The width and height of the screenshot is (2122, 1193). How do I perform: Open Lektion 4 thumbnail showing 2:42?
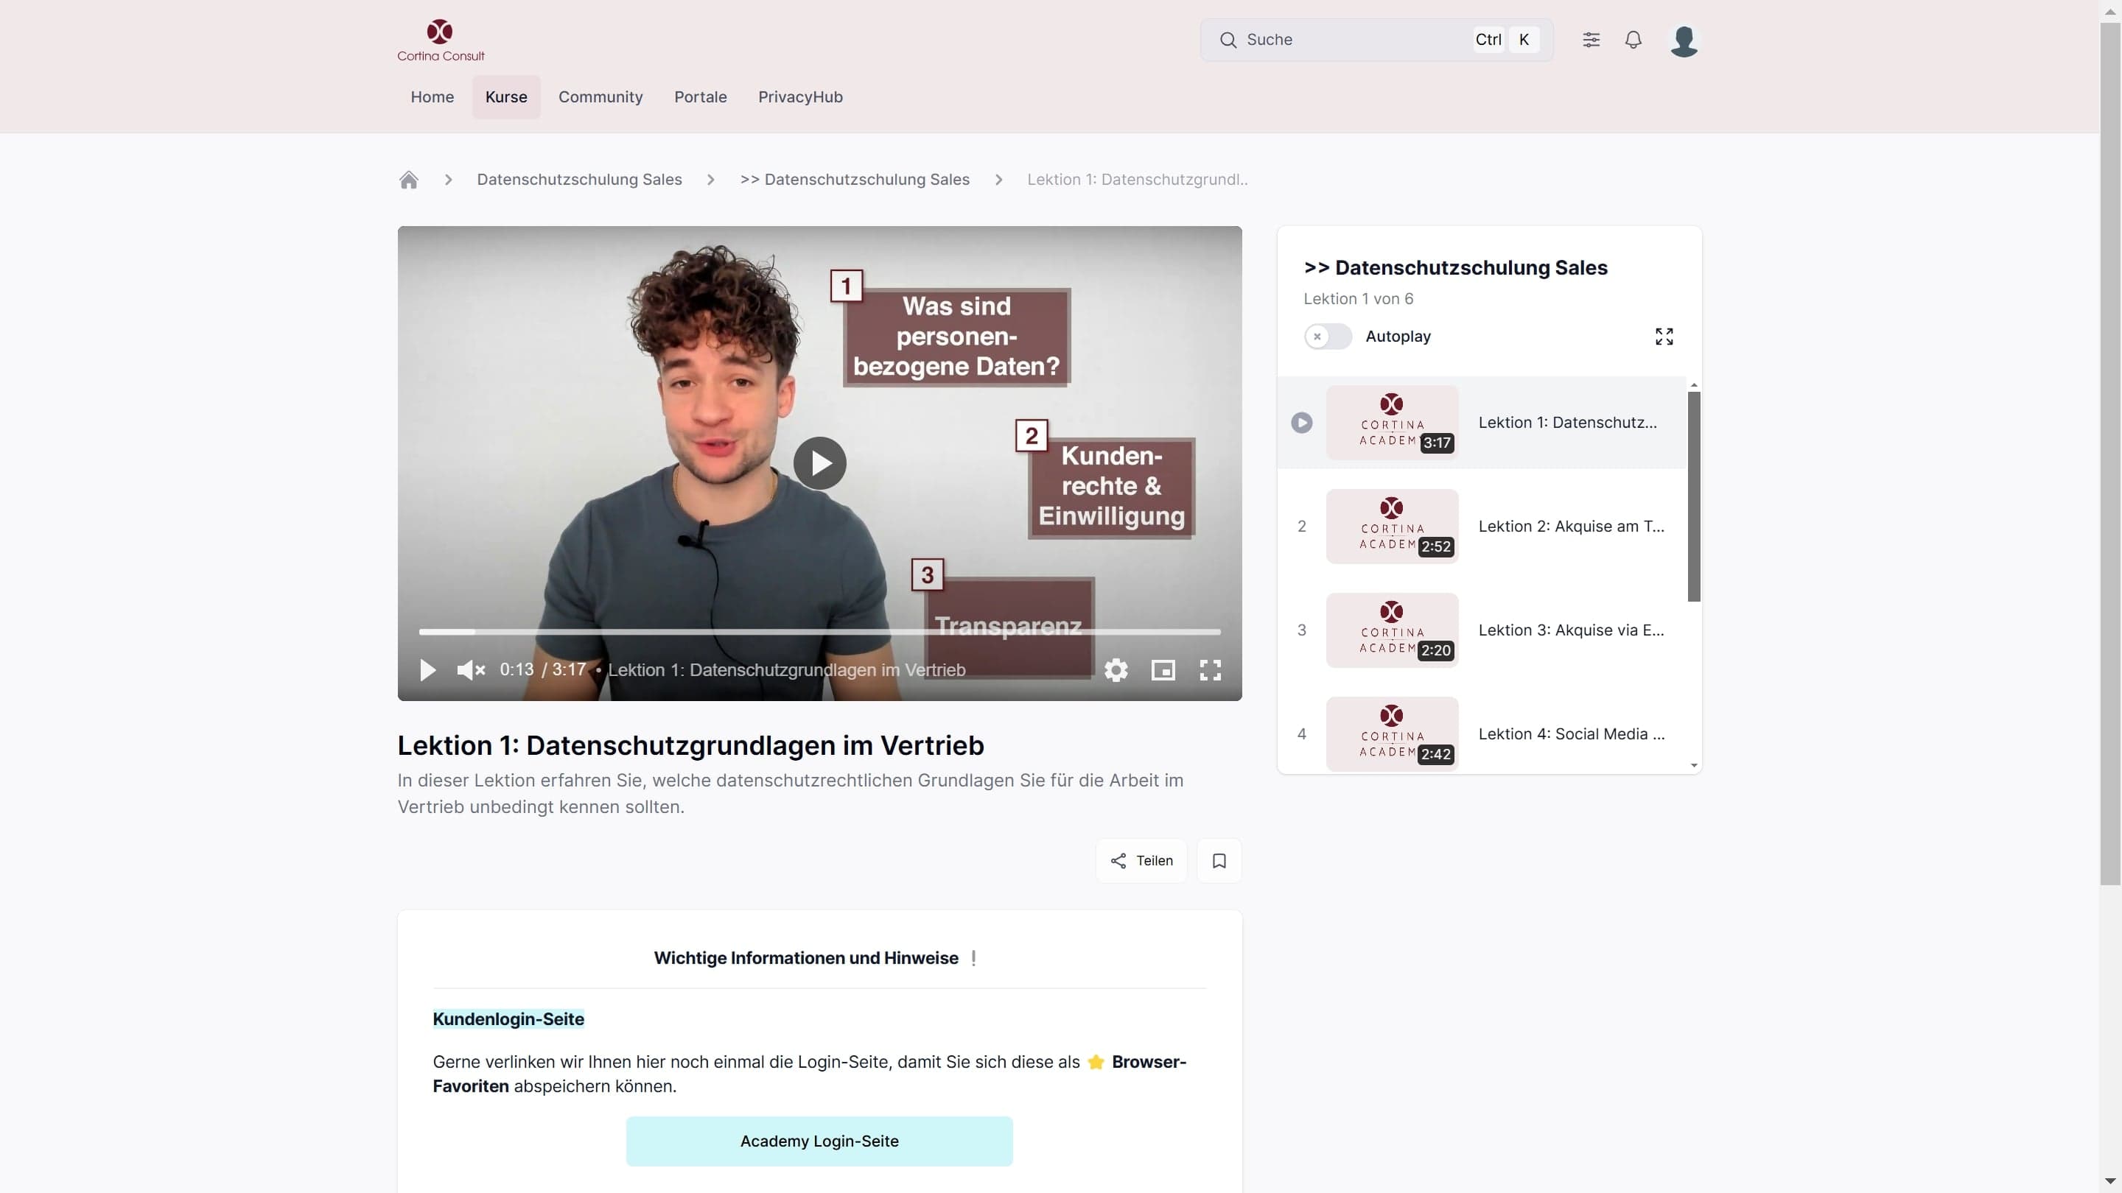tap(1391, 733)
